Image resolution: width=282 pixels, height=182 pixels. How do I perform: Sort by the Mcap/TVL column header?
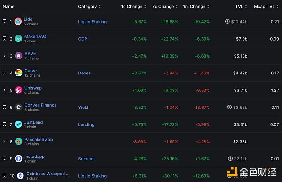point(266,7)
